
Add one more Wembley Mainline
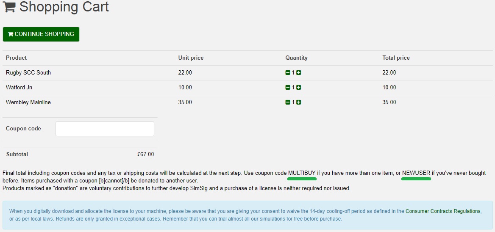299,102
